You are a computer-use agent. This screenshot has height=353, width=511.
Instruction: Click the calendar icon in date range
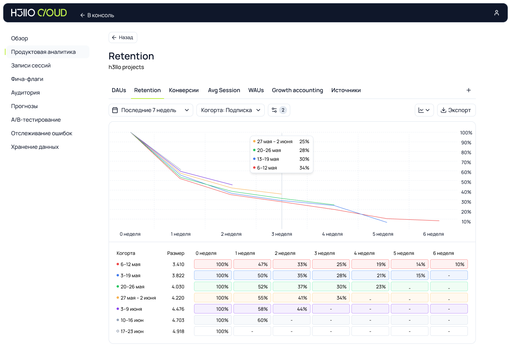pos(115,110)
